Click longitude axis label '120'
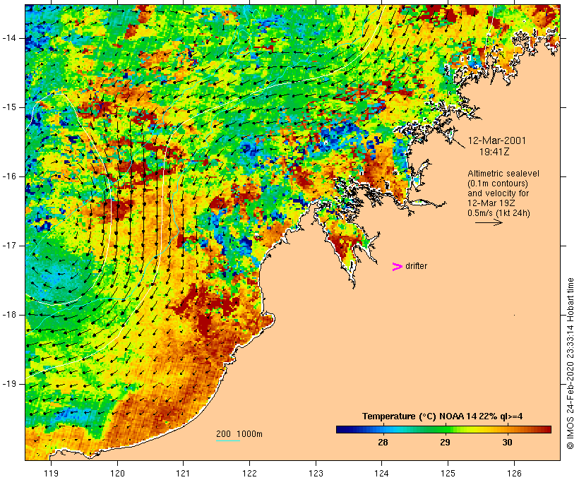The width and height of the screenshot is (579, 480). (x=117, y=473)
